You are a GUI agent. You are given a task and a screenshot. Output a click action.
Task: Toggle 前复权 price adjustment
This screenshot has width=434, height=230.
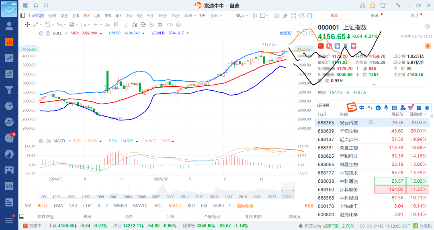(286, 33)
